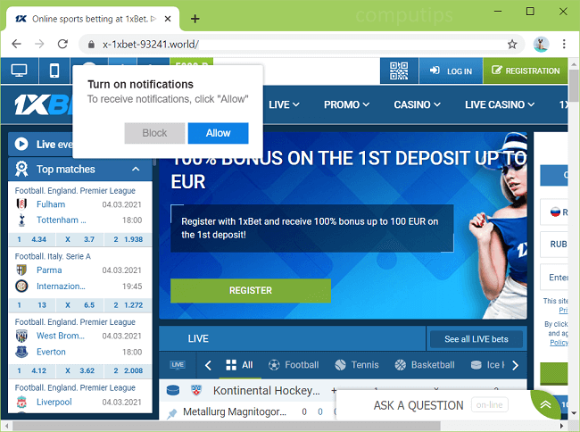Viewport: 580px width, 432px height.
Task: Click the green REGISTER banner button
Action: 251,290
